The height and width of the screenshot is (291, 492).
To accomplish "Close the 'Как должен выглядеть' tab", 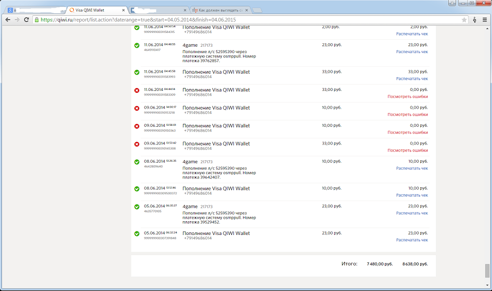I will (x=246, y=10).
